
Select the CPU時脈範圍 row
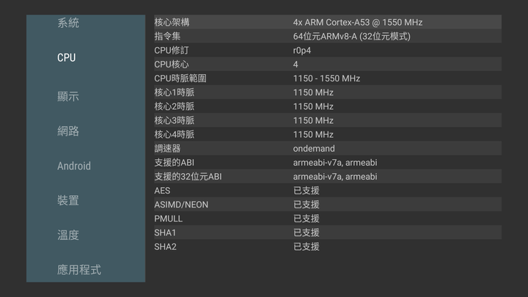[328, 78]
